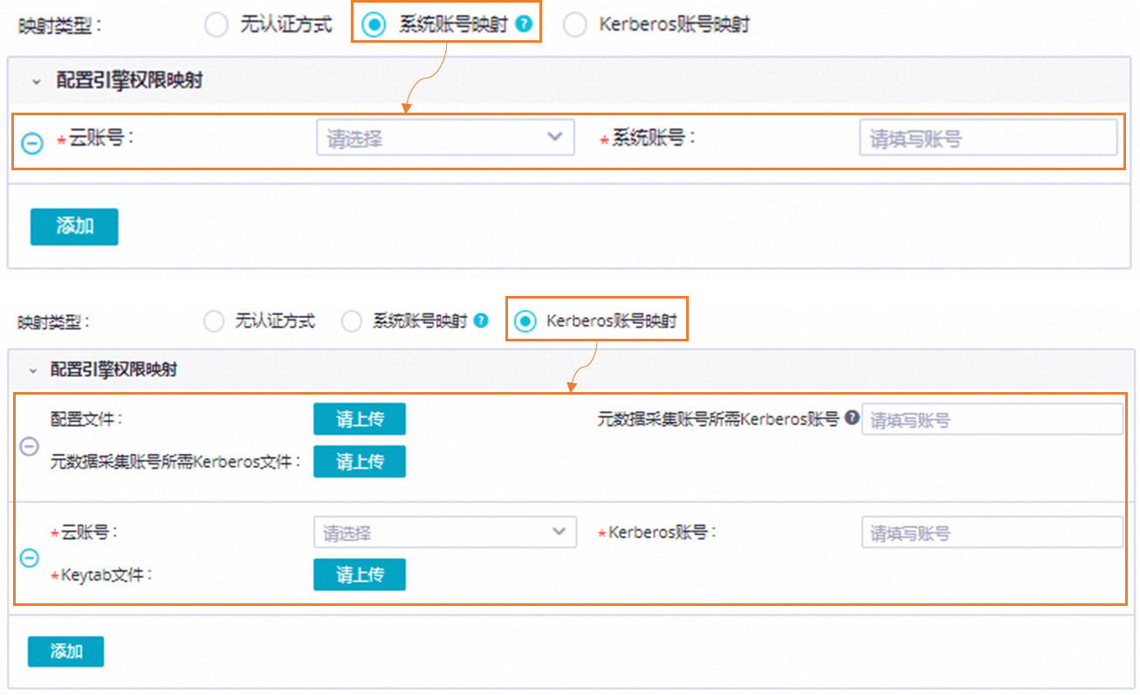Viewport: 1140px width, 695px height.
Task: Upload the 元数据采集账号所需Kerberos文件
Action: [x=359, y=461]
